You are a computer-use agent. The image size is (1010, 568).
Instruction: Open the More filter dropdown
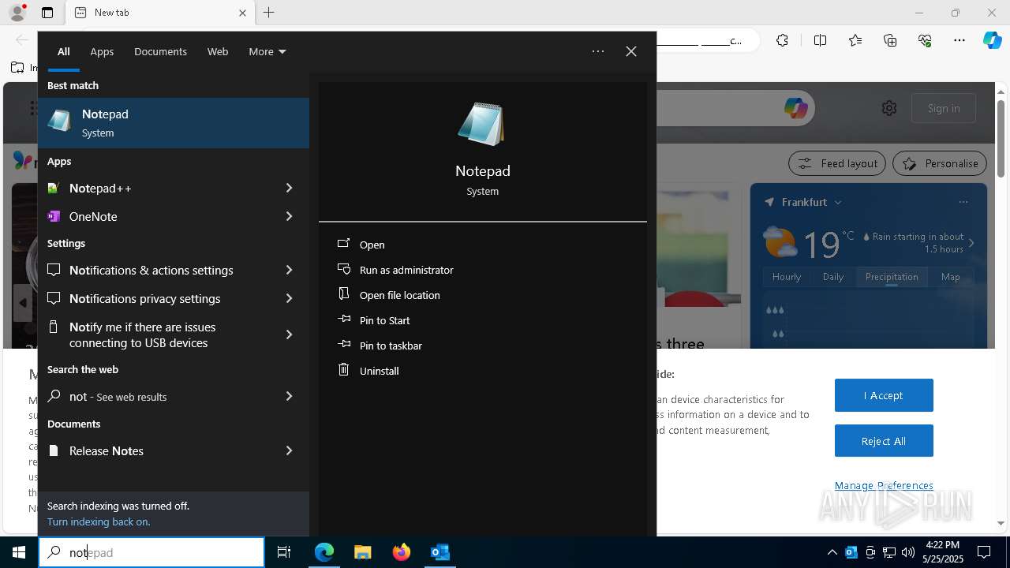point(267,51)
